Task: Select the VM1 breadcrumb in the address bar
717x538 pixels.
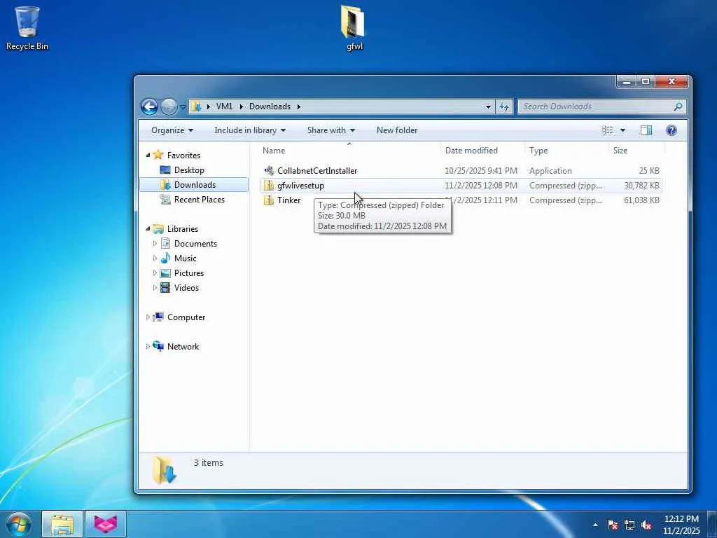Action: point(224,106)
